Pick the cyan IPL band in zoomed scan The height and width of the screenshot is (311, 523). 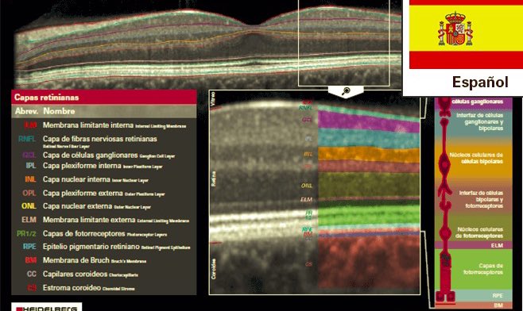click(x=369, y=138)
